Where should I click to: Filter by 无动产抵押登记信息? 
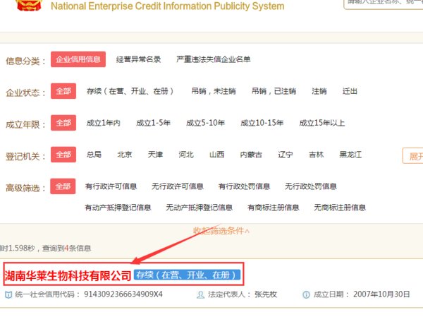click(x=200, y=208)
